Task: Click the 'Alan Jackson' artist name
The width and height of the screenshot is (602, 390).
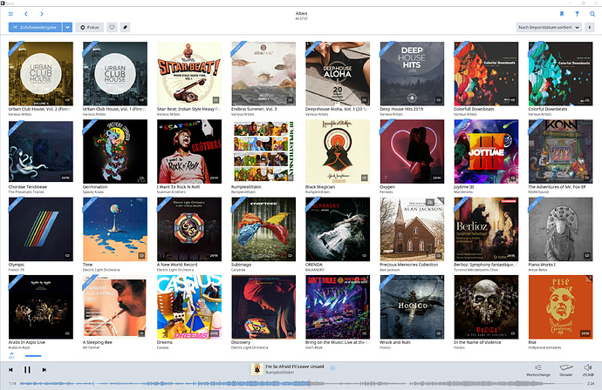Action: point(390,270)
